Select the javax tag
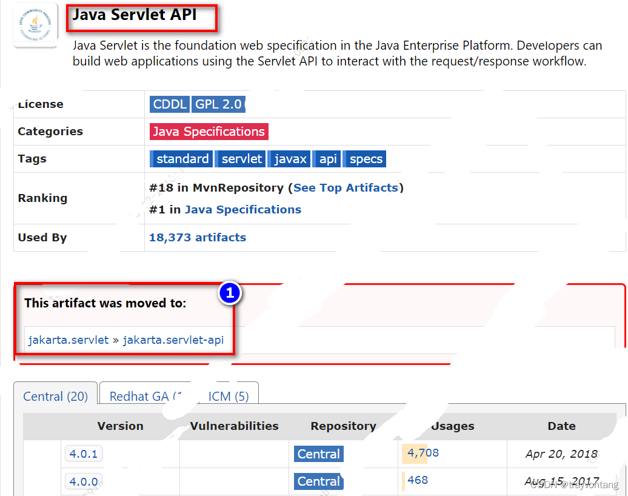The width and height of the screenshot is (628, 496). pyautogui.click(x=289, y=159)
